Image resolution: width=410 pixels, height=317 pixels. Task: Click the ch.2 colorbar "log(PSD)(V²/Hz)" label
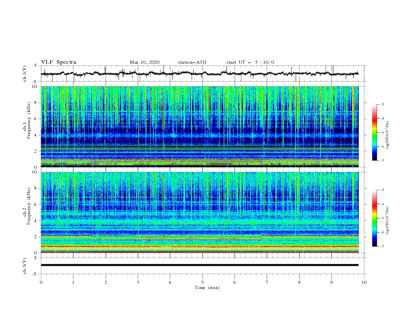coord(387,221)
